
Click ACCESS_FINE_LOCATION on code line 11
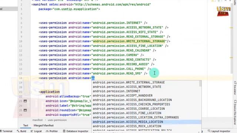(x=144, y=46)
